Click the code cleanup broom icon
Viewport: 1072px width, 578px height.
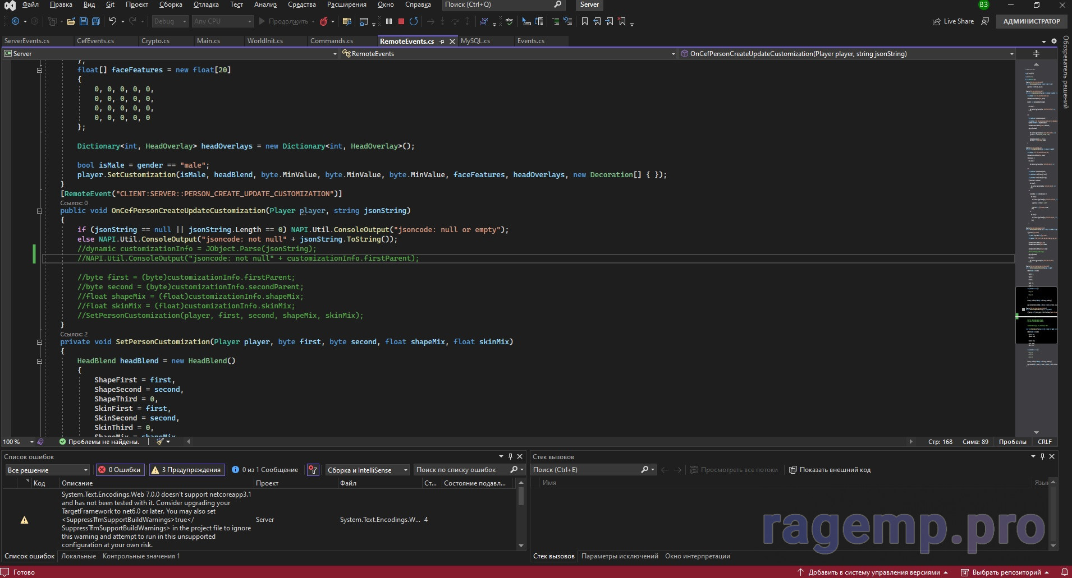tap(160, 442)
